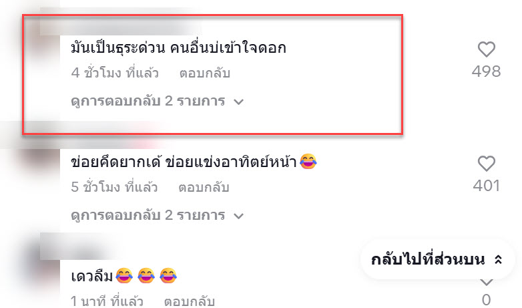This screenshot has height=308, width=522.
Task: Click the laughing emoji after ข่อยแข่งอาทิตย์หน้า
Action: pyautogui.click(x=308, y=162)
